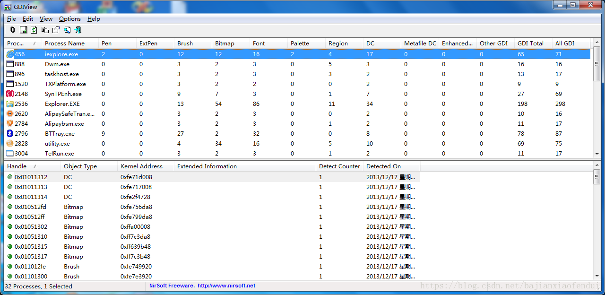Open the Help menu

pos(94,19)
